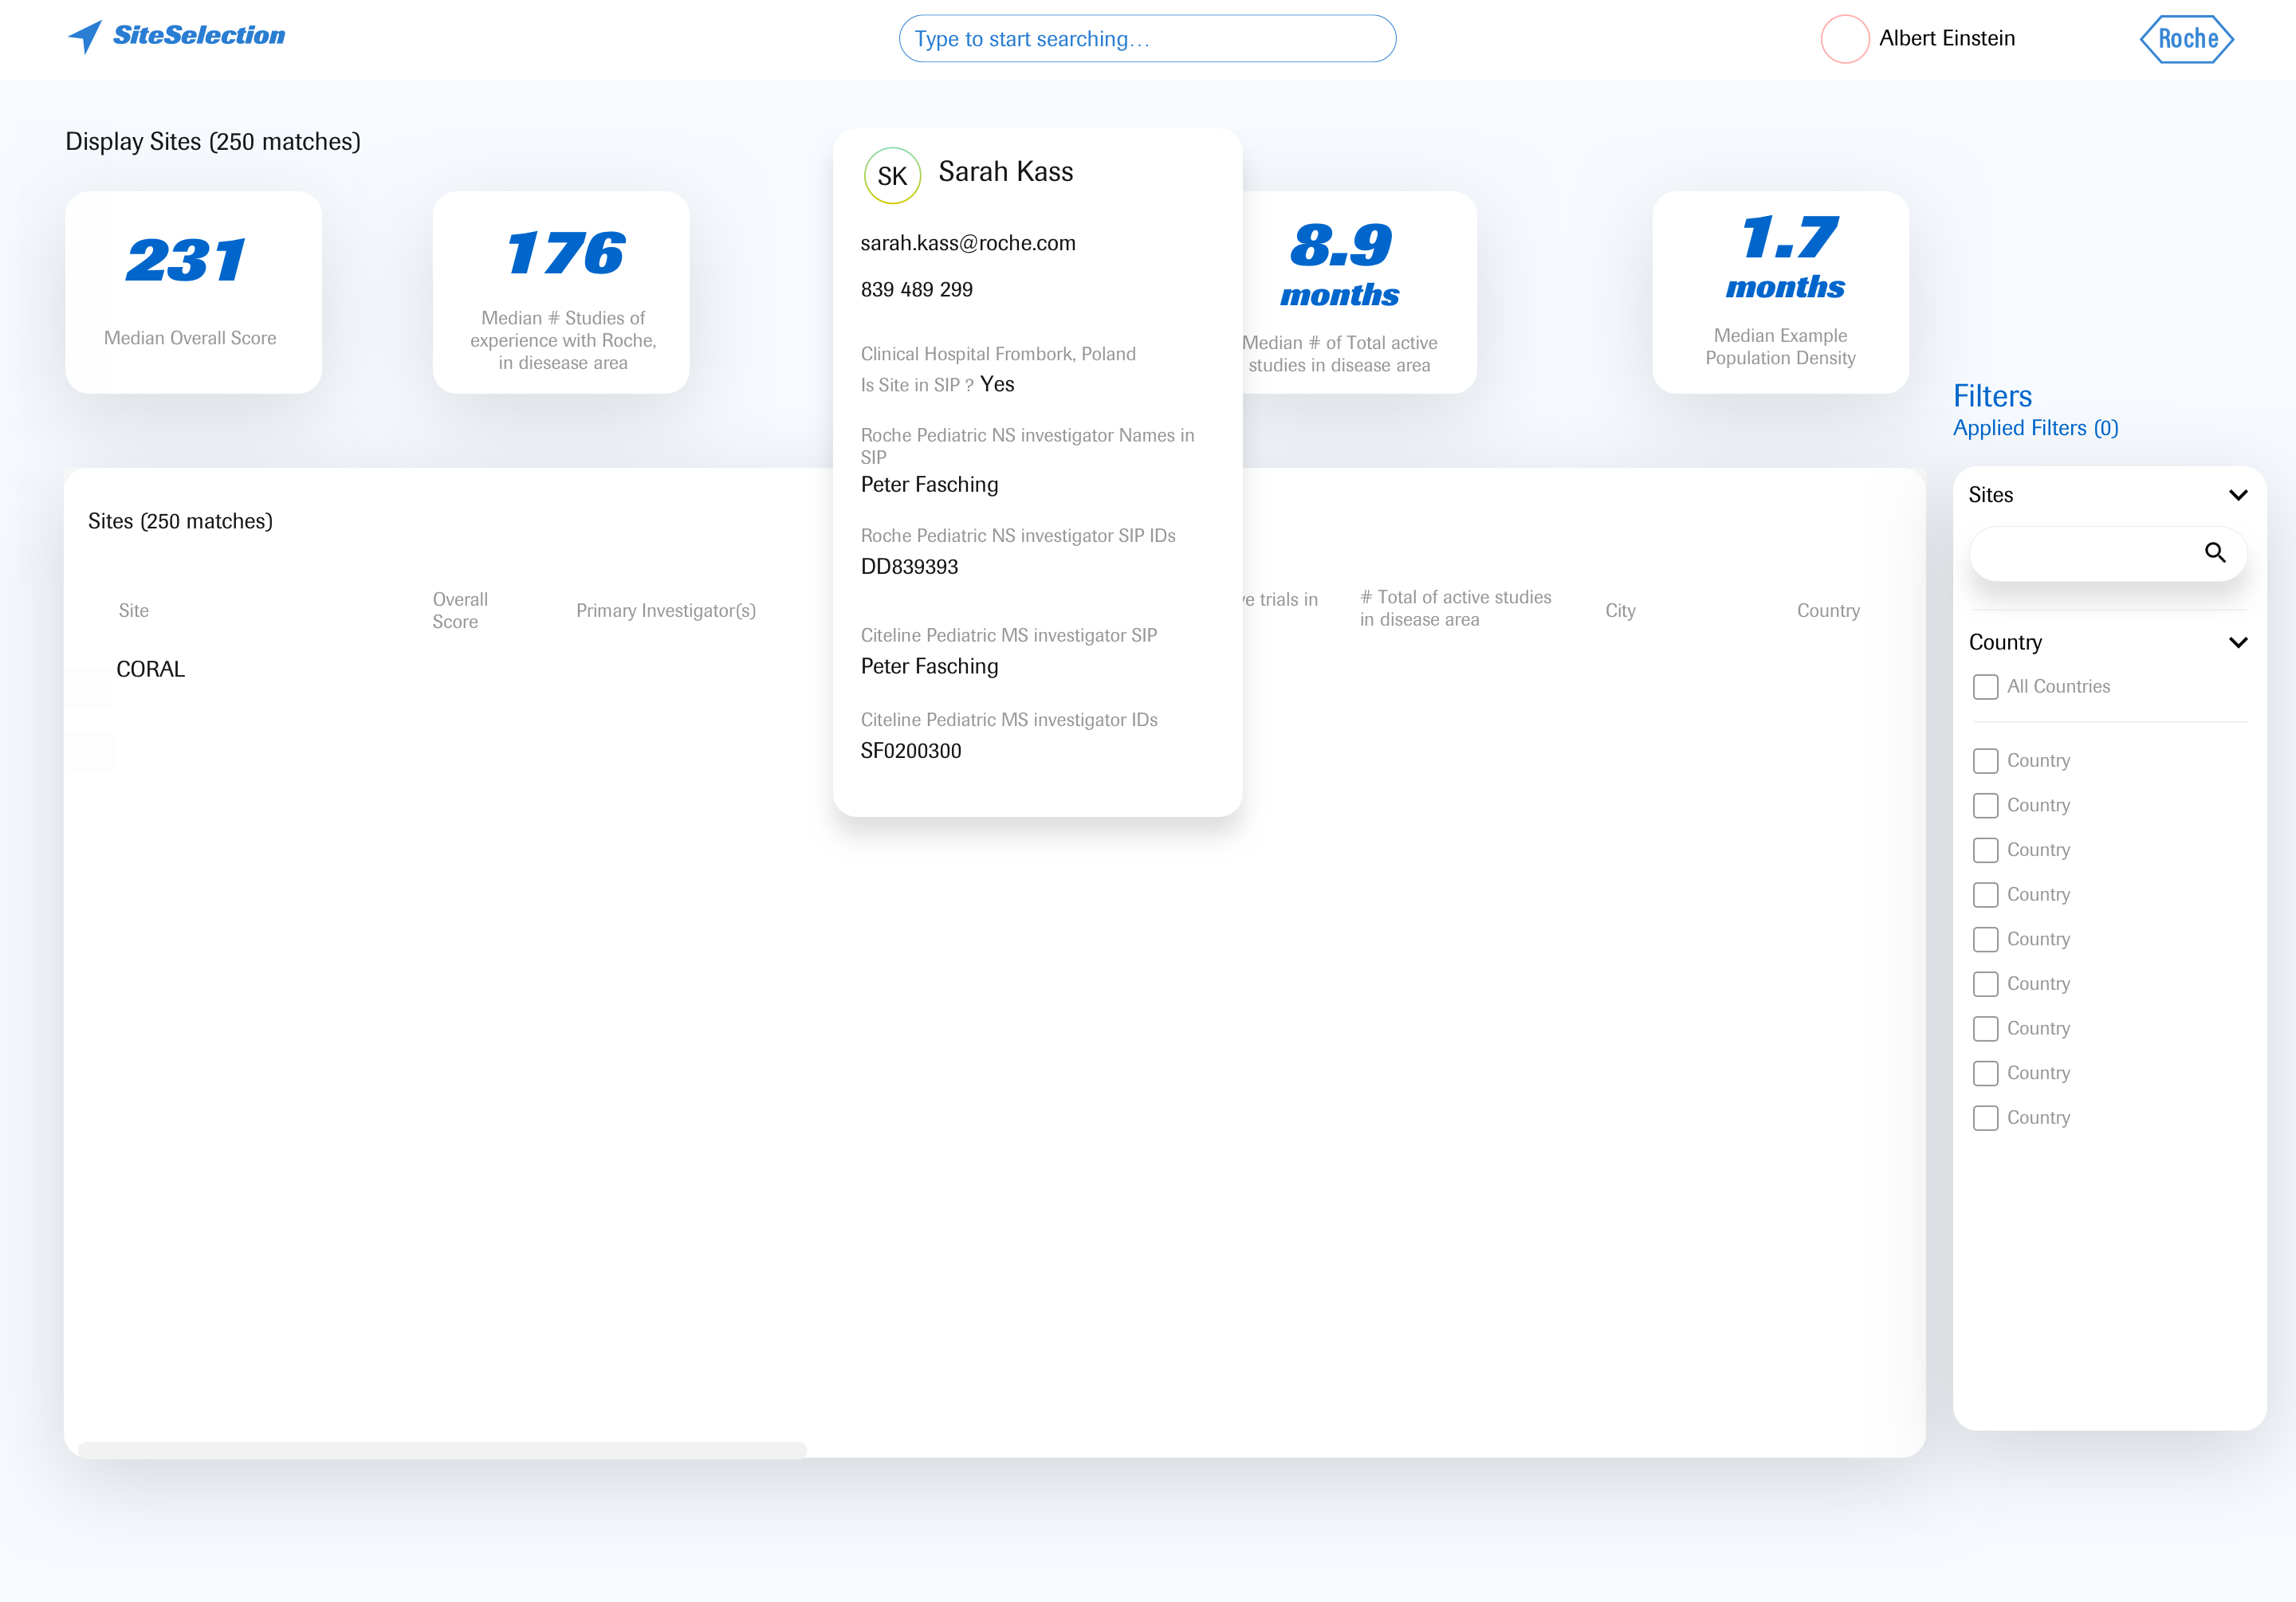The width and height of the screenshot is (2296, 1602).
Task: Click 'Sites (250 matches)' table title
Action: (180, 521)
